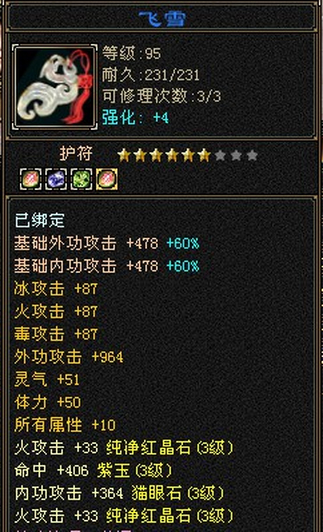Select the purple jade gem slot
The height and width of the screenshot is (532, 323).
click(56, 179)
